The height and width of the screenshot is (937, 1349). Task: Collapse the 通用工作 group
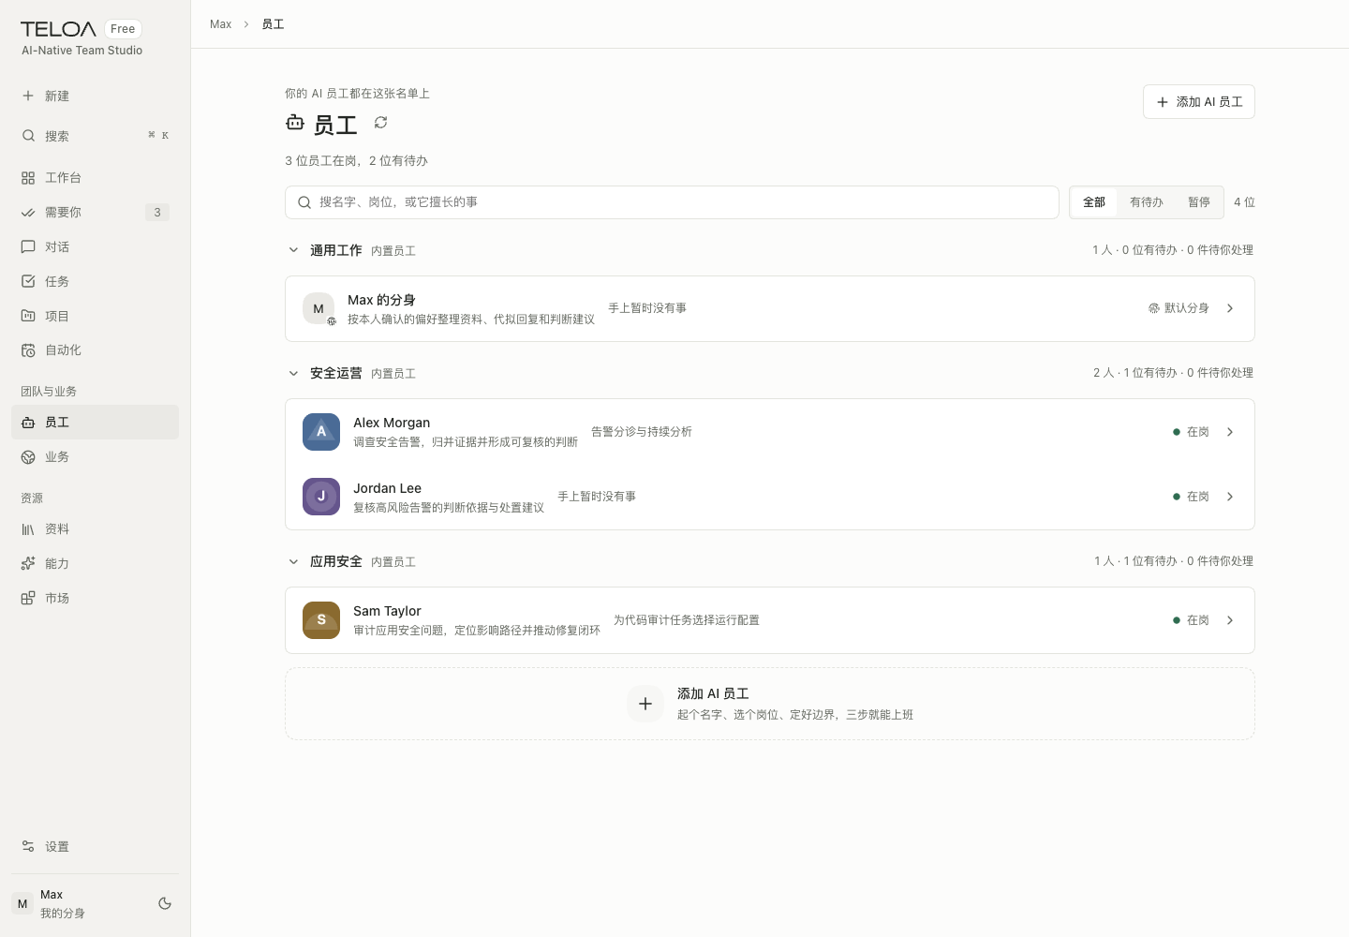(293, 250)
